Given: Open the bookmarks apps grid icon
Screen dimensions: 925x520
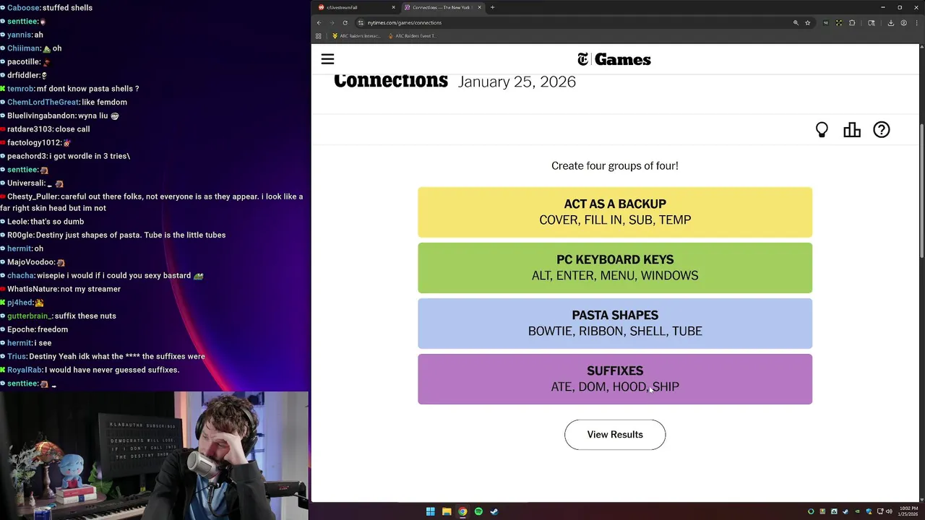Looking at the screenshot, I should [319, 35].
